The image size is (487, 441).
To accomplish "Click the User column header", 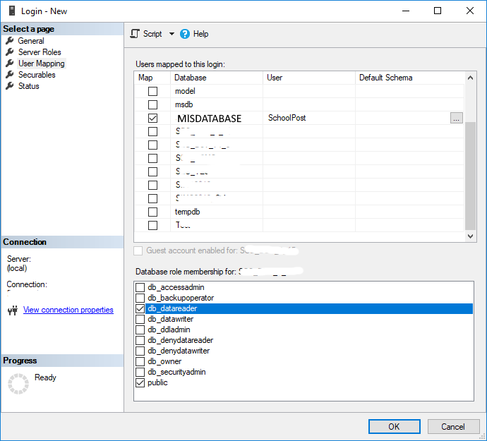I will (x=309, y=78).
